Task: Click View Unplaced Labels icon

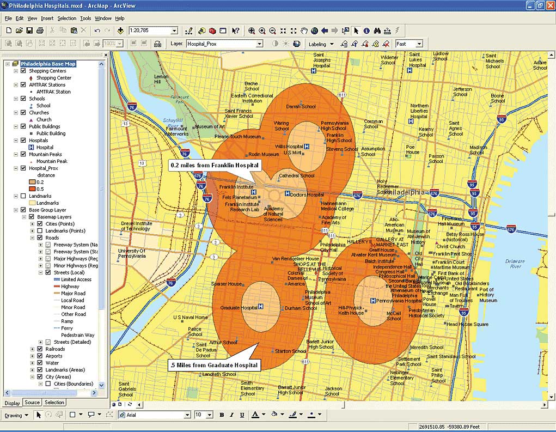Action: tap(386, 44)
